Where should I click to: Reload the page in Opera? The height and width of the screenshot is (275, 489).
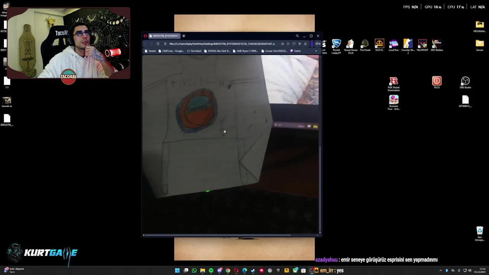[158, 44]
